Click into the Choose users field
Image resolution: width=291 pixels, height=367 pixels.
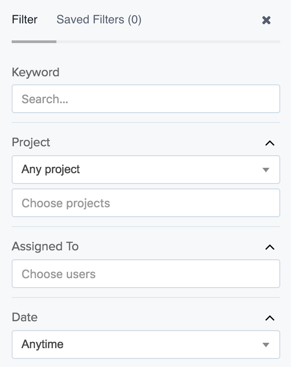coord(145,274)
